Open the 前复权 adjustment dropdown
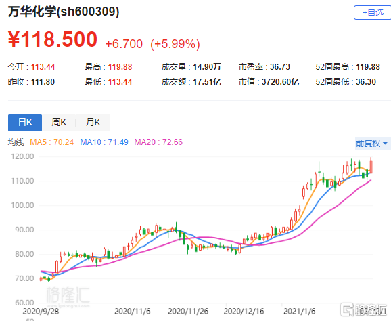The image size is (391, 321). pos(373,144)
